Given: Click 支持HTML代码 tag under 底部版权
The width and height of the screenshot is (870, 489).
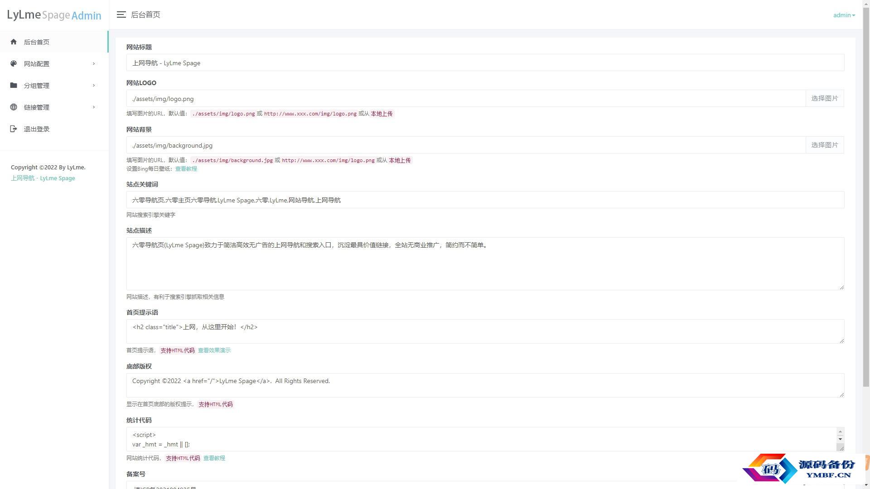Looking at the screenshot, I should [x=215, y=404].
